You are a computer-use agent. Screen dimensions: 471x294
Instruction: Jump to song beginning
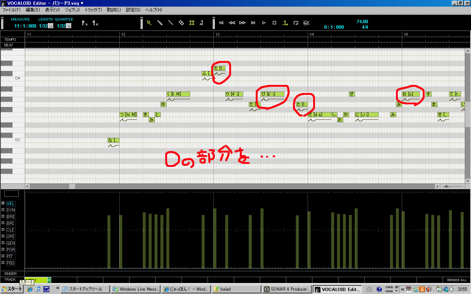[221, 23]
